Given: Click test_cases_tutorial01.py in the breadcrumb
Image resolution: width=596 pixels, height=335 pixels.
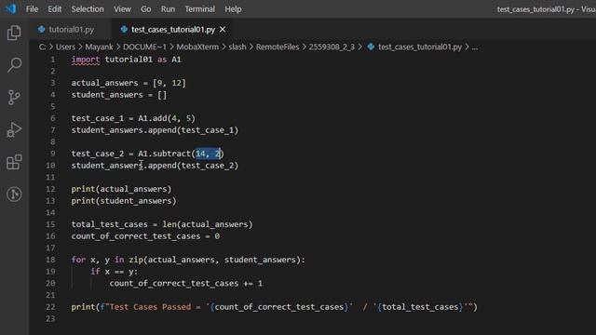Looking at the screenshot, I should [x=420, y=47].
